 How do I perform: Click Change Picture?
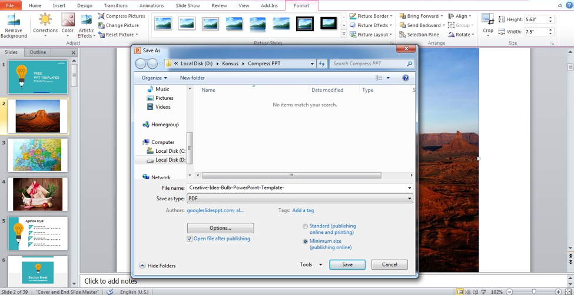pos(118,25)
